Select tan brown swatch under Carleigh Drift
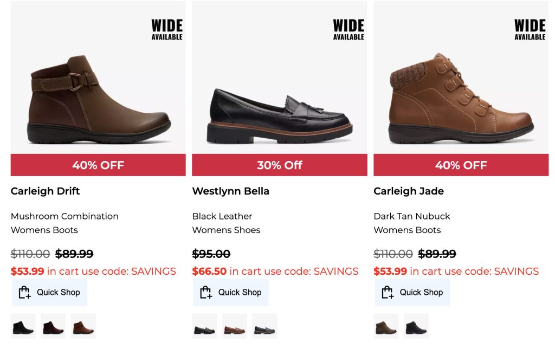Viewport: 555px width, 349px height. (x=83, y=327)
